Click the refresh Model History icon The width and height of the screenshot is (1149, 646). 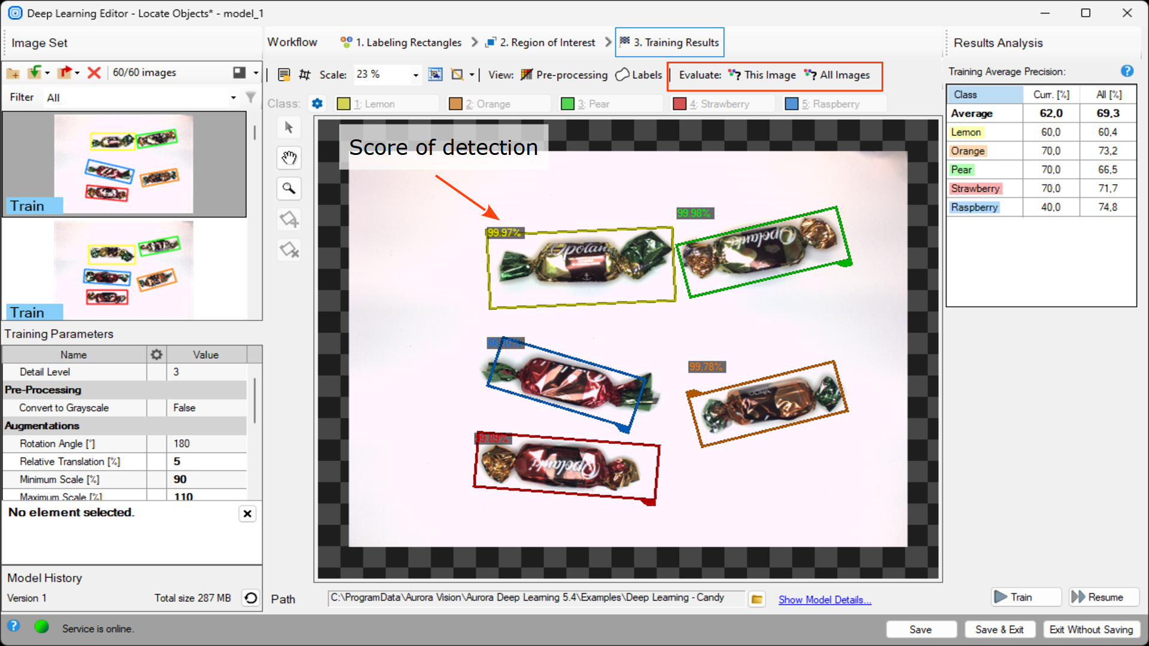coord(251,598)
